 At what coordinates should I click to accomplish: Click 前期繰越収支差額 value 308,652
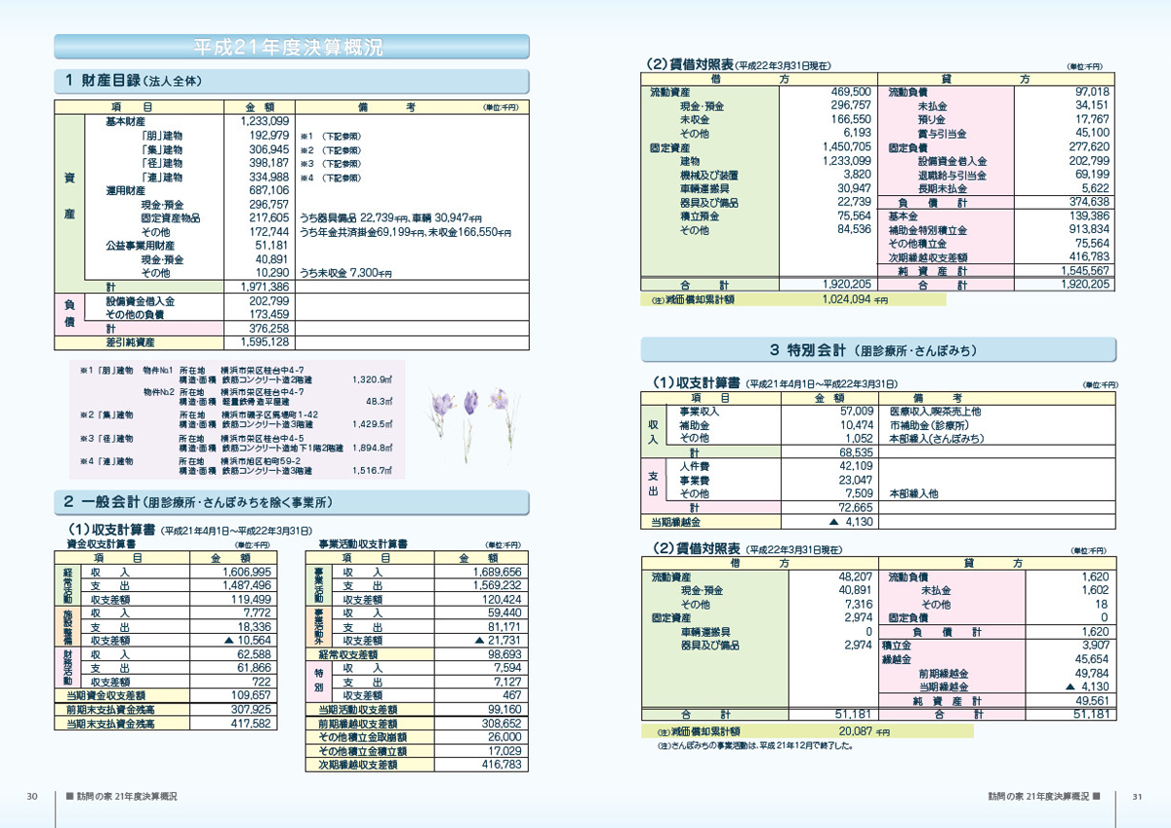(502, 725)
